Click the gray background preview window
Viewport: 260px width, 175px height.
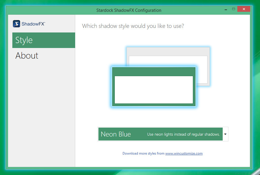(168, 66)
